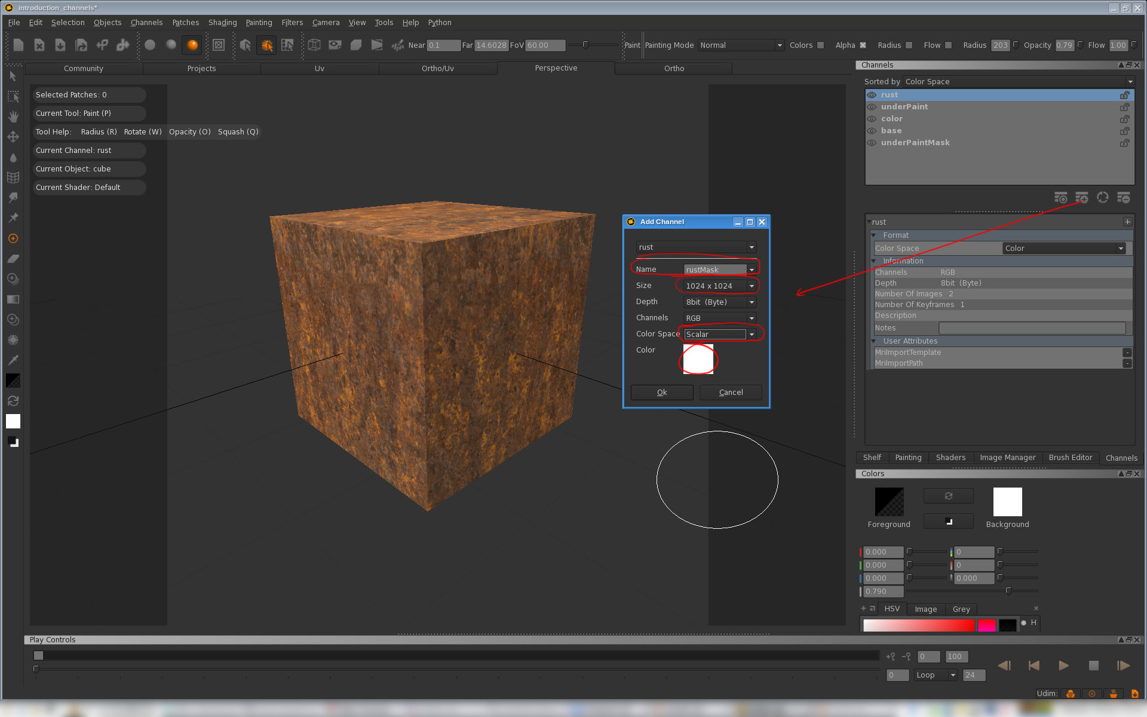
Task: Toggle visibility of the base channel
Action: coord(872,131)
